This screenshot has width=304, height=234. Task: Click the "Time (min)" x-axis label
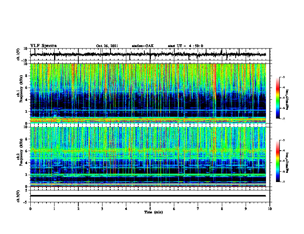pos(154,212)
